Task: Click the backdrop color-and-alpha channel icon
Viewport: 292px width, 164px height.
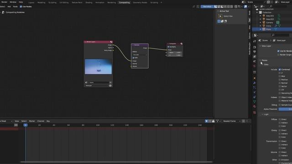Action: (x=216, y=6)
